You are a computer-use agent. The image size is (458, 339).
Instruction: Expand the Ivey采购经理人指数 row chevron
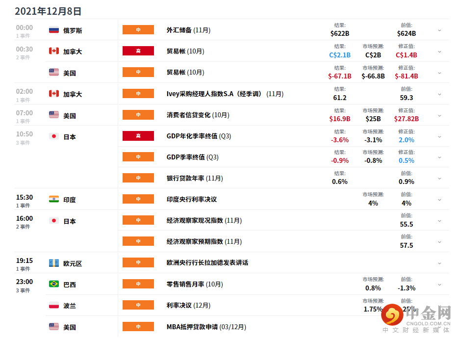[x=439, y=94]
